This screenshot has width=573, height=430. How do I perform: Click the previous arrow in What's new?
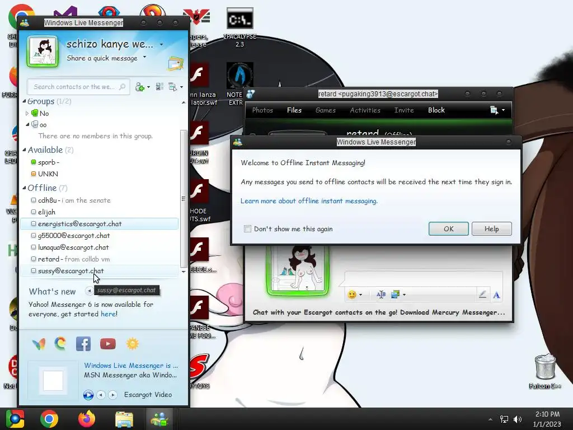[89, 291]
